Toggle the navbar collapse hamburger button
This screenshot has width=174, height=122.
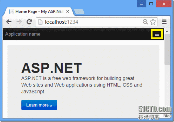tap(157, 34)
